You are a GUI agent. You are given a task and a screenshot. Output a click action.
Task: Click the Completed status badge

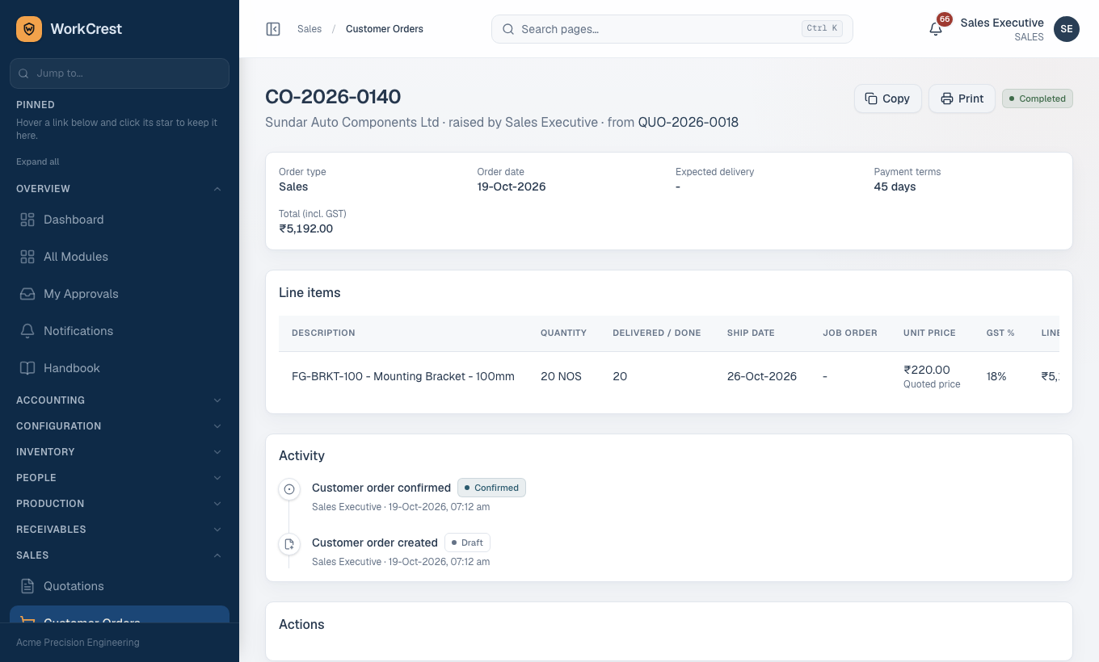coord(1038,98)
